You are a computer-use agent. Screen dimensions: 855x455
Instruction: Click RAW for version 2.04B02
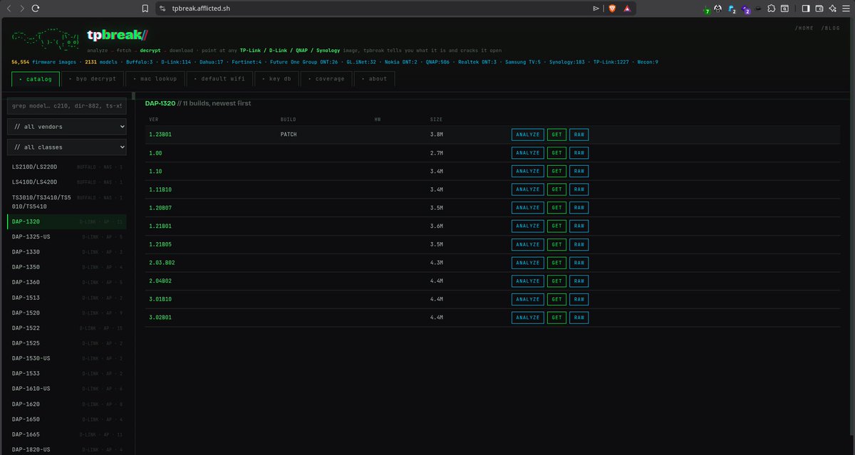(579, 281)
